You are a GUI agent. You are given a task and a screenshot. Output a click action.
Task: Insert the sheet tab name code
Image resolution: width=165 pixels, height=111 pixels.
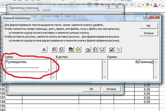102,50
